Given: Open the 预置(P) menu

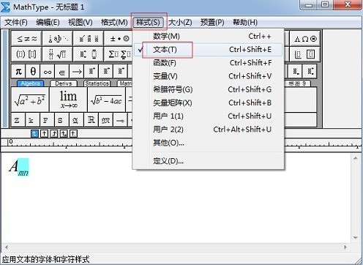Looking at the screenshot, I should click(x=212, y=23).
